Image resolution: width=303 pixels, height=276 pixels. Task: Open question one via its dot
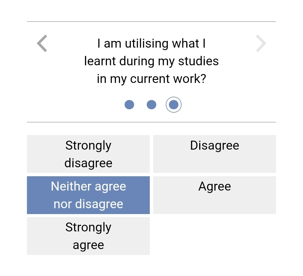pyautogui.click(x=129, y=105)
